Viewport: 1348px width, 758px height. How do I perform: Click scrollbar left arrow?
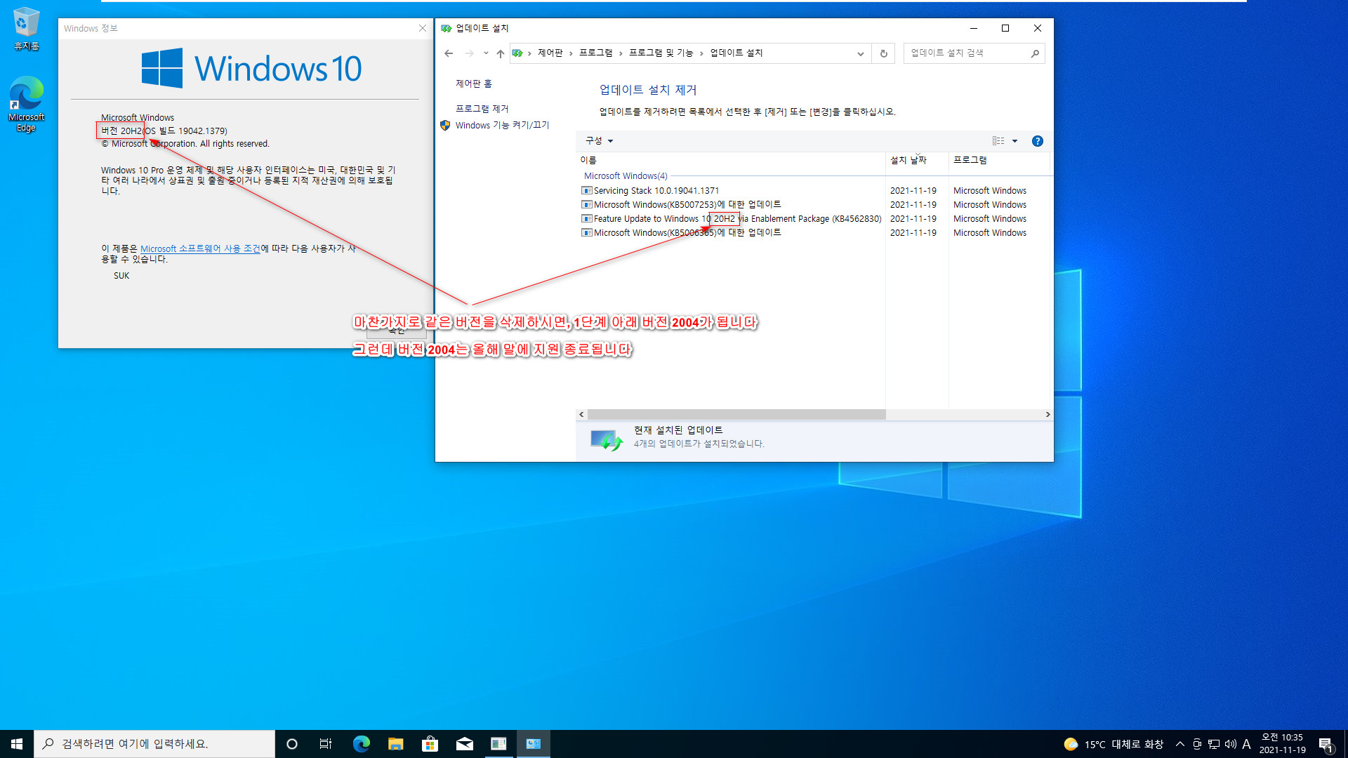[581, 415]
